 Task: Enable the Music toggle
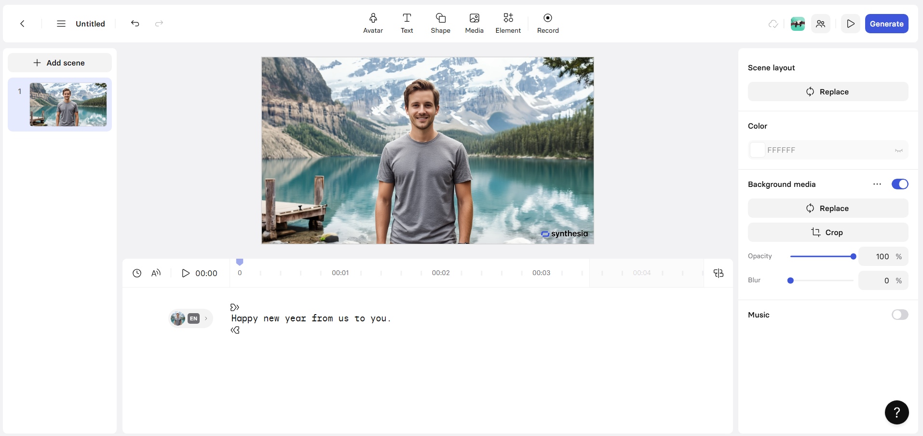click(x=900, y=315)
